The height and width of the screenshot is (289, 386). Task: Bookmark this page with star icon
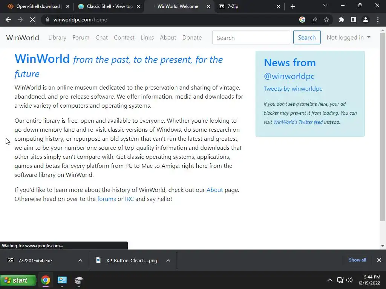coord(326,20)
